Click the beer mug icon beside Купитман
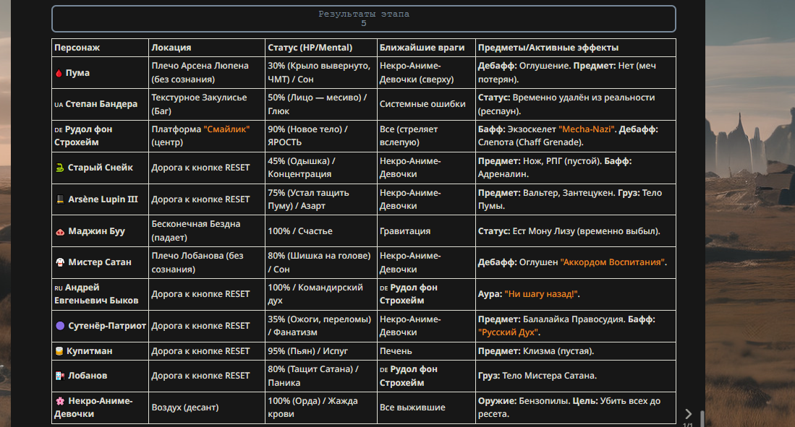Screen dimensions: 795x427 pos(59,351)
